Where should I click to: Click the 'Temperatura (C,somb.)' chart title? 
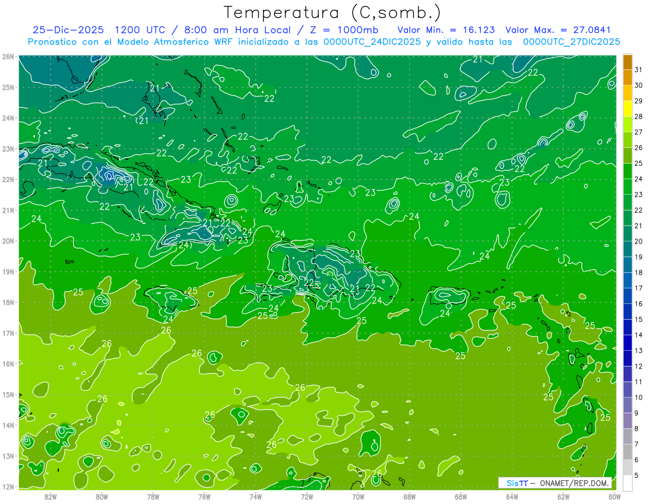[332, 13]
